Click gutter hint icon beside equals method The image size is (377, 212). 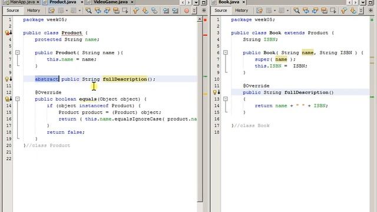click(x=7, y=99)
